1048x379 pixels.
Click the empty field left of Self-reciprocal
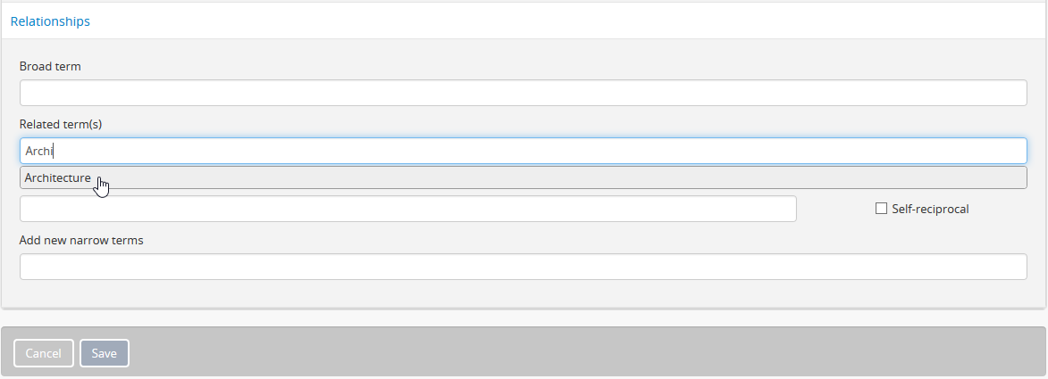click(x=407, y=209)
